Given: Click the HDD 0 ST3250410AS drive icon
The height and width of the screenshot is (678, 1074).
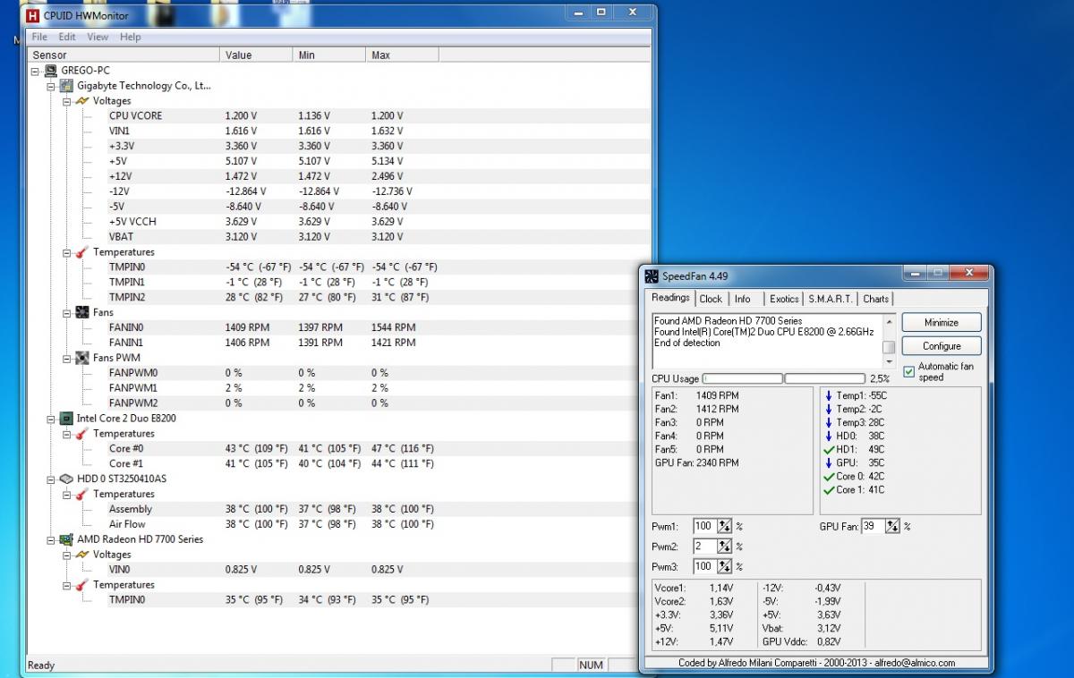Looking at the screenshot, I should pyautogui.click(x=66, y=479).
